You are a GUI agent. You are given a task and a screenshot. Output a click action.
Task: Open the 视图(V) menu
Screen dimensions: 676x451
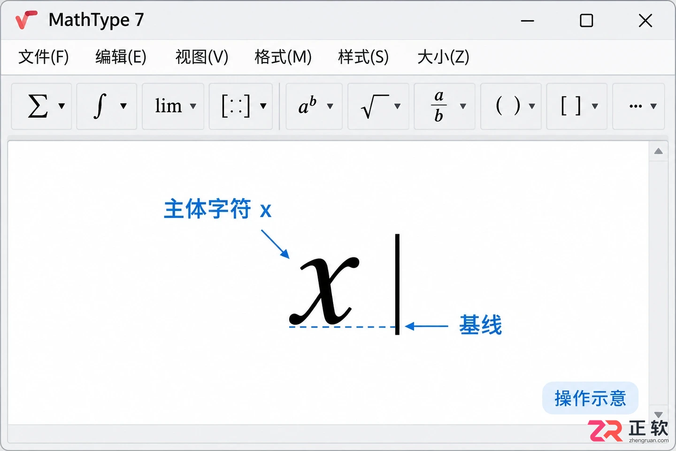(202, 57)
